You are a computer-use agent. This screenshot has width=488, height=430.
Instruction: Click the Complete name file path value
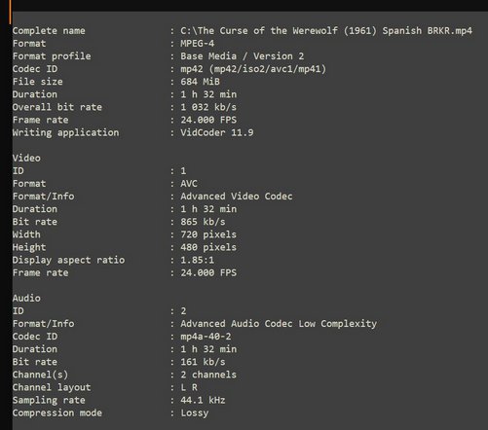coord(326,31)
